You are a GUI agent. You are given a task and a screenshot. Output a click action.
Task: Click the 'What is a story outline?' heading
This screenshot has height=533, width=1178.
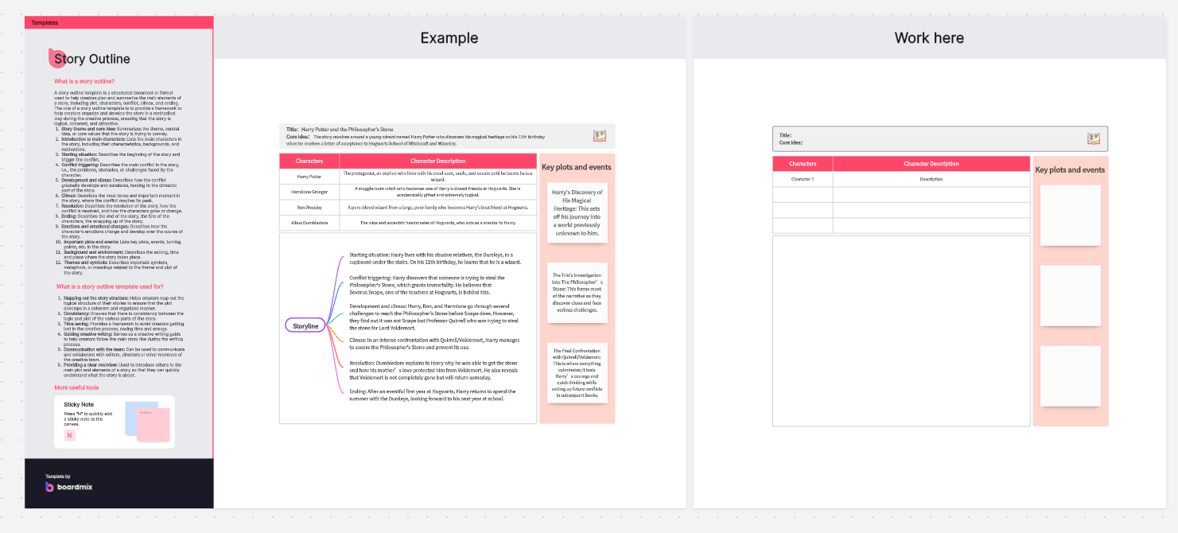pos(84,81)
